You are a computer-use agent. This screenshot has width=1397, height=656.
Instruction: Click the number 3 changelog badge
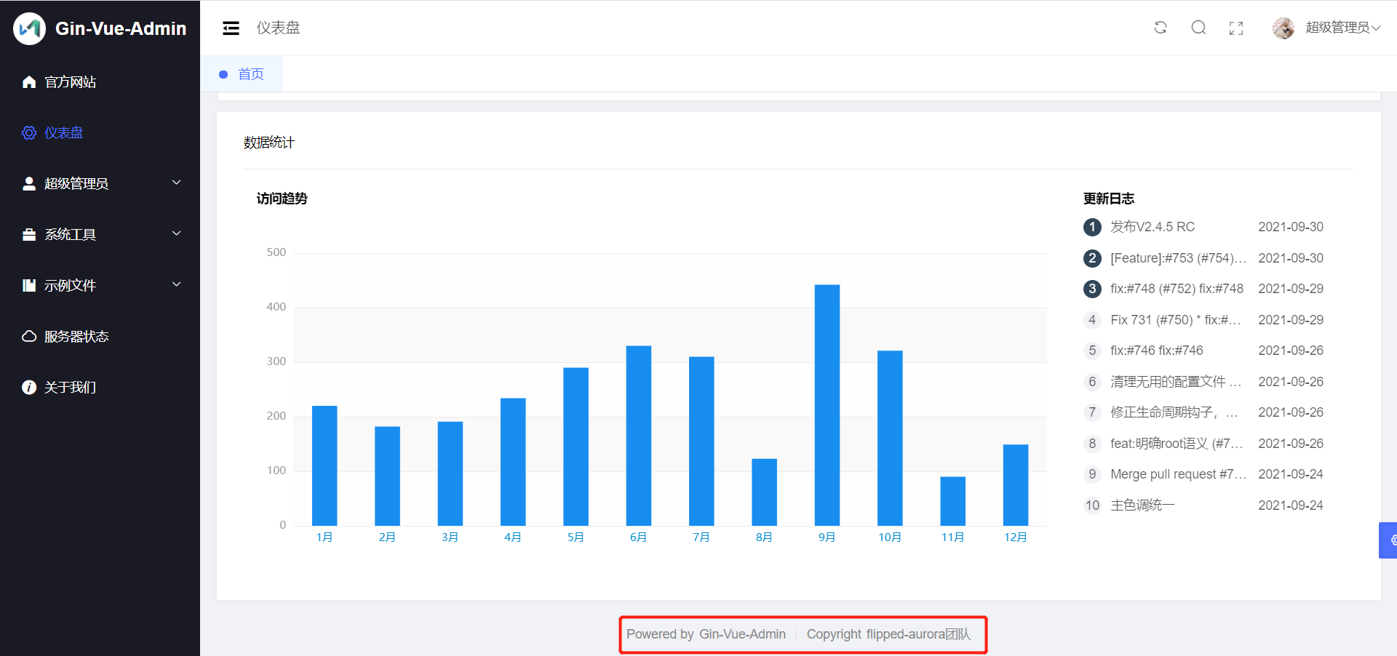[x=1092, y=289]
